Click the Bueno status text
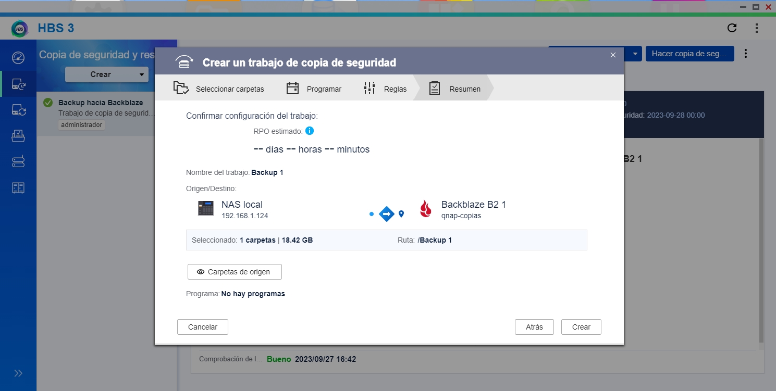This screenshot has height=391, width=776. coord(279,359)
